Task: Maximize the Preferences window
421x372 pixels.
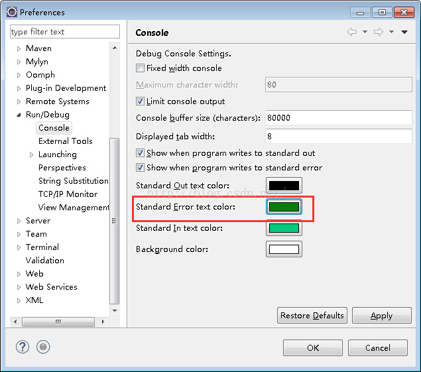Action: [382, 13]
